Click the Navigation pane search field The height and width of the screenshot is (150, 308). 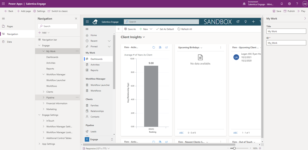click(58, 26)
